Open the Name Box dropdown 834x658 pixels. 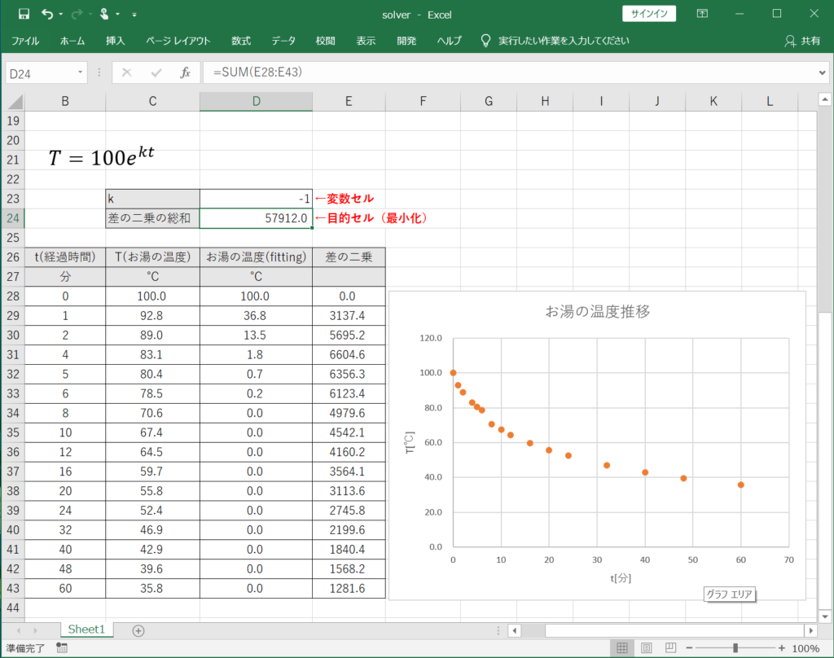81,72
